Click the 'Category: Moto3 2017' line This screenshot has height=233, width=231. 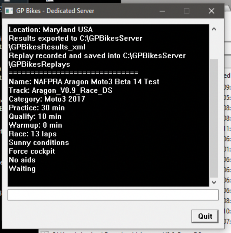(x=47, y=99)
